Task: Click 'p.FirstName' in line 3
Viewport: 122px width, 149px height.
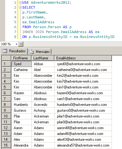Action: (34, 12)
